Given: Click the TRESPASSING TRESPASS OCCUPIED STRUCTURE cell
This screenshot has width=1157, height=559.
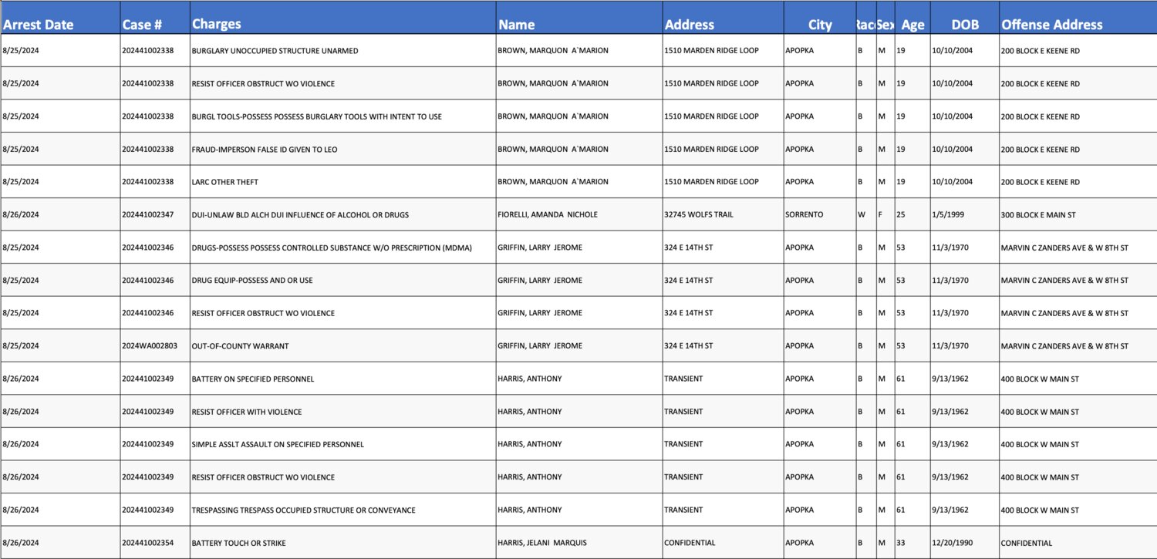Looking at the screenshot, I should [x=343, y=510].
